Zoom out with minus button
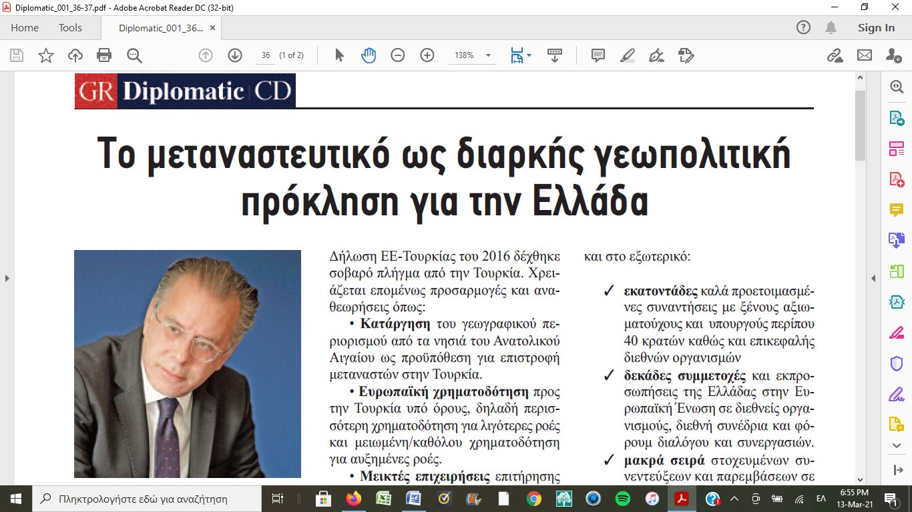The width and height of the screenshot is (912, 512). [398, 55]
